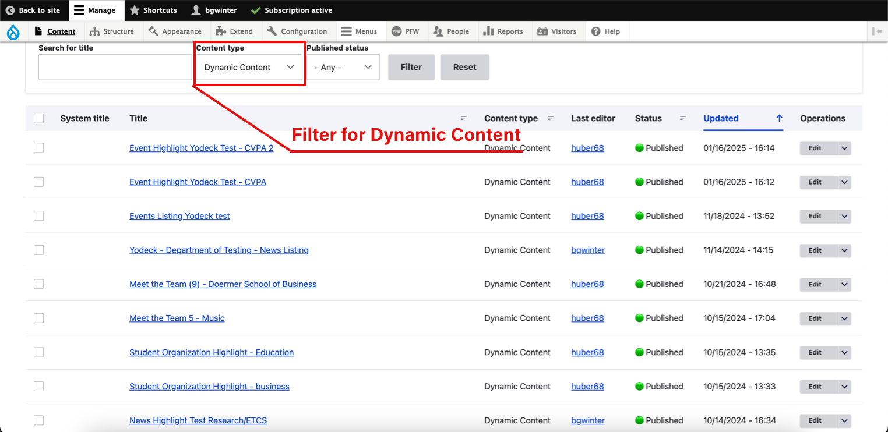888x432 pixels.
Task: Check the box for Event Highlight Yodeck Test - CVPA 2
Action: click(39, 148)
